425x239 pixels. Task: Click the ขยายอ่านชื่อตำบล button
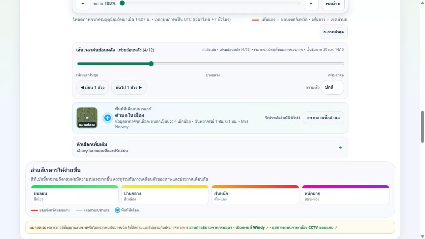click(323, 118)
